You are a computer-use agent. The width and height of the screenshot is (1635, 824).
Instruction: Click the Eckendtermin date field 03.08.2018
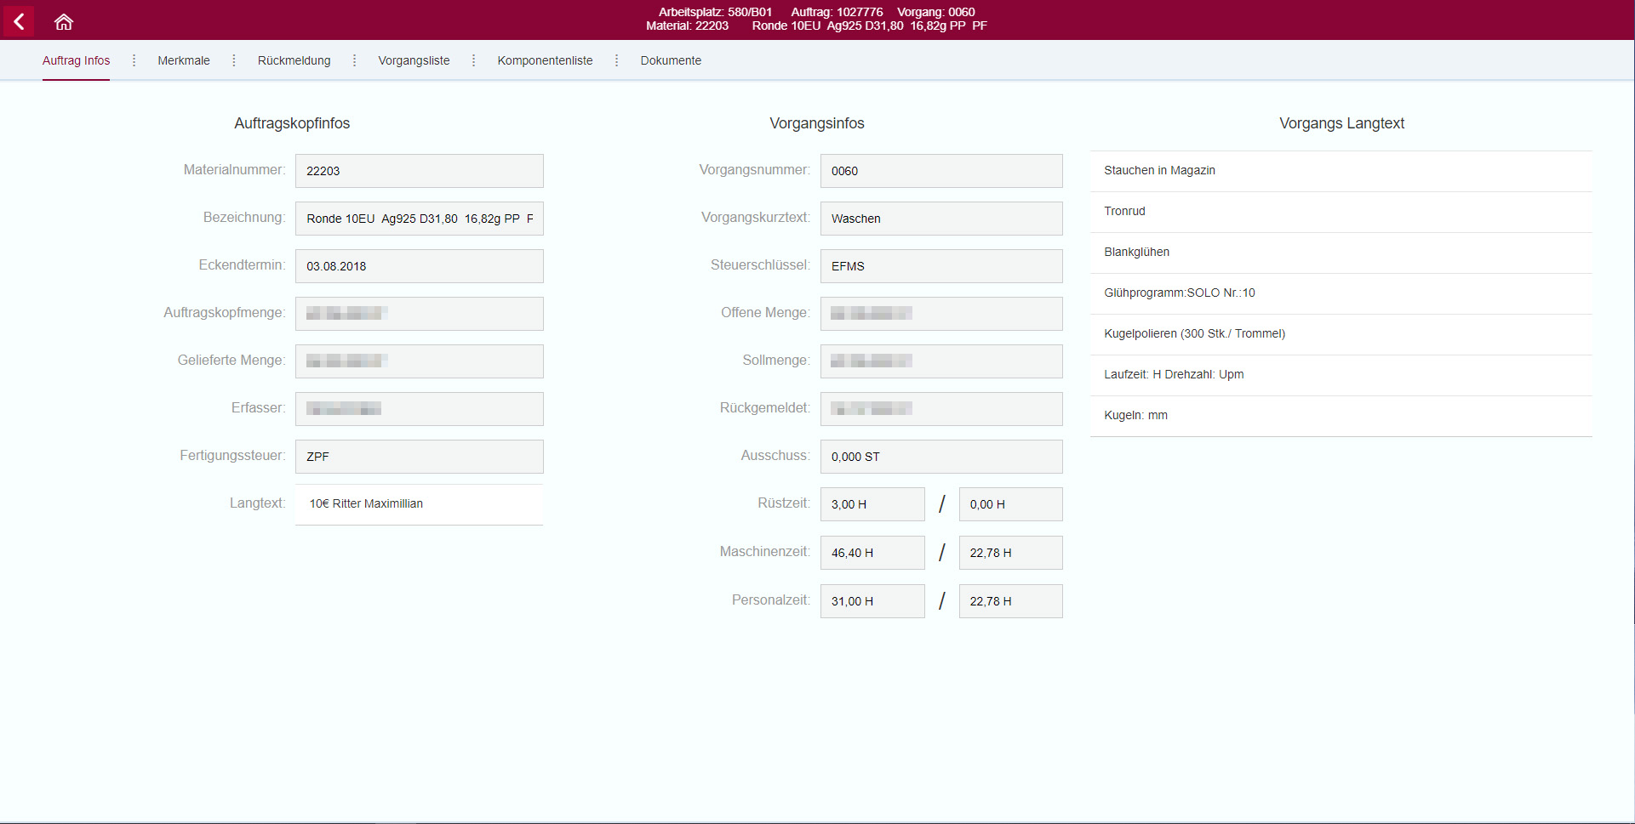[x=419, y=265]
